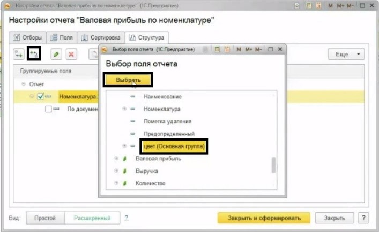The image size is (379, 232).
Task: Expand the Выручка field node
Action: click(116, 171)
